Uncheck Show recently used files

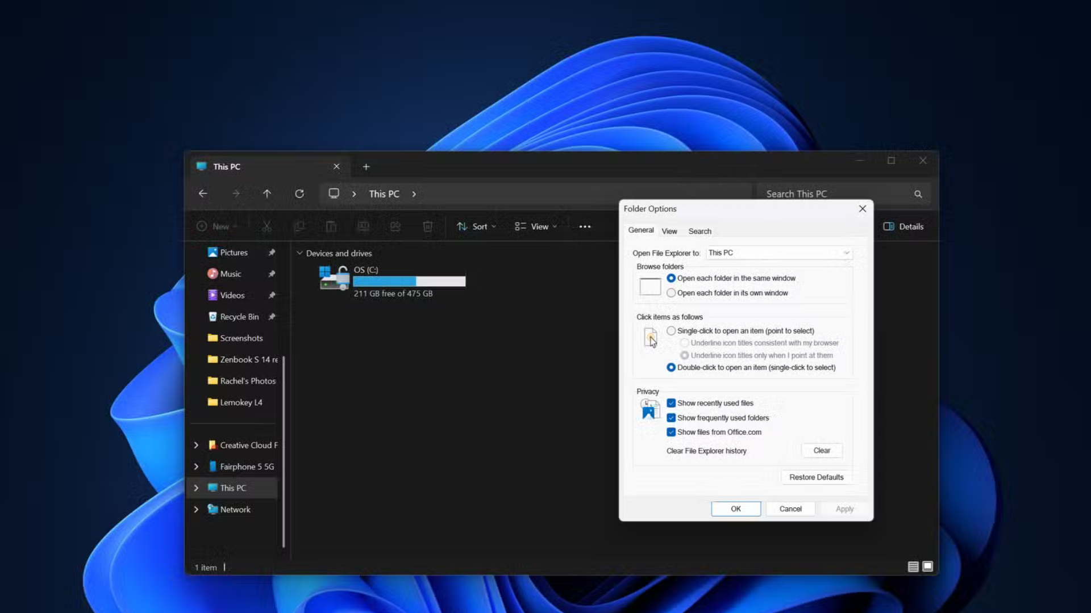click(672, 402)
